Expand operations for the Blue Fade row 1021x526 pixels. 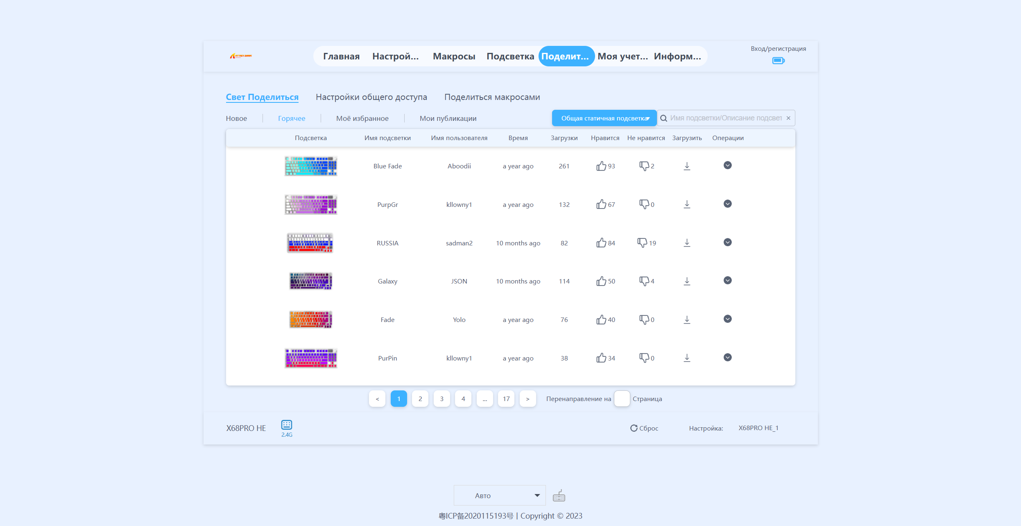(727, 166)
